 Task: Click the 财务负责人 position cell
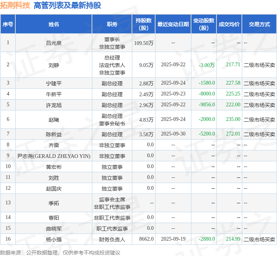(x=112, y=240)
